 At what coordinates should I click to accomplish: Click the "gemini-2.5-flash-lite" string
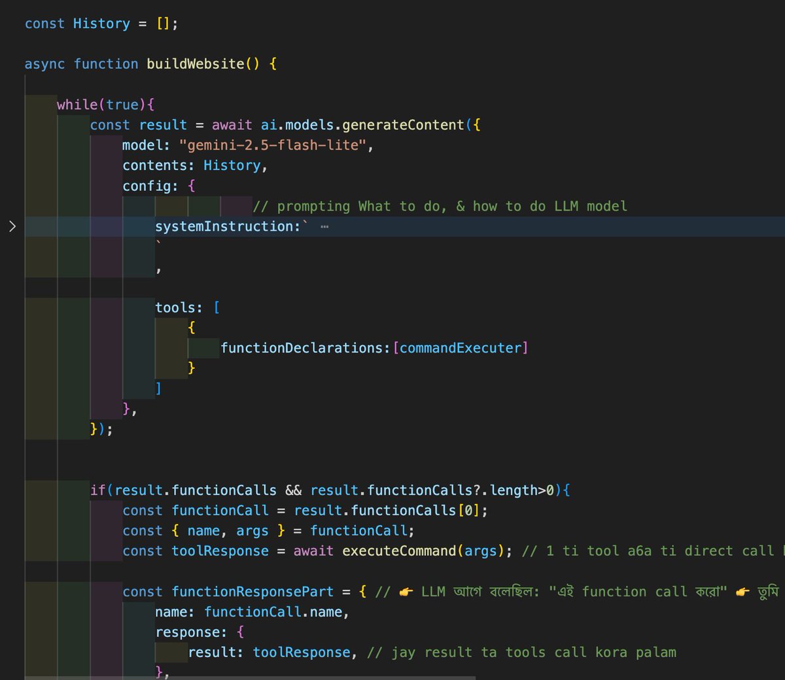pos(273,145)
